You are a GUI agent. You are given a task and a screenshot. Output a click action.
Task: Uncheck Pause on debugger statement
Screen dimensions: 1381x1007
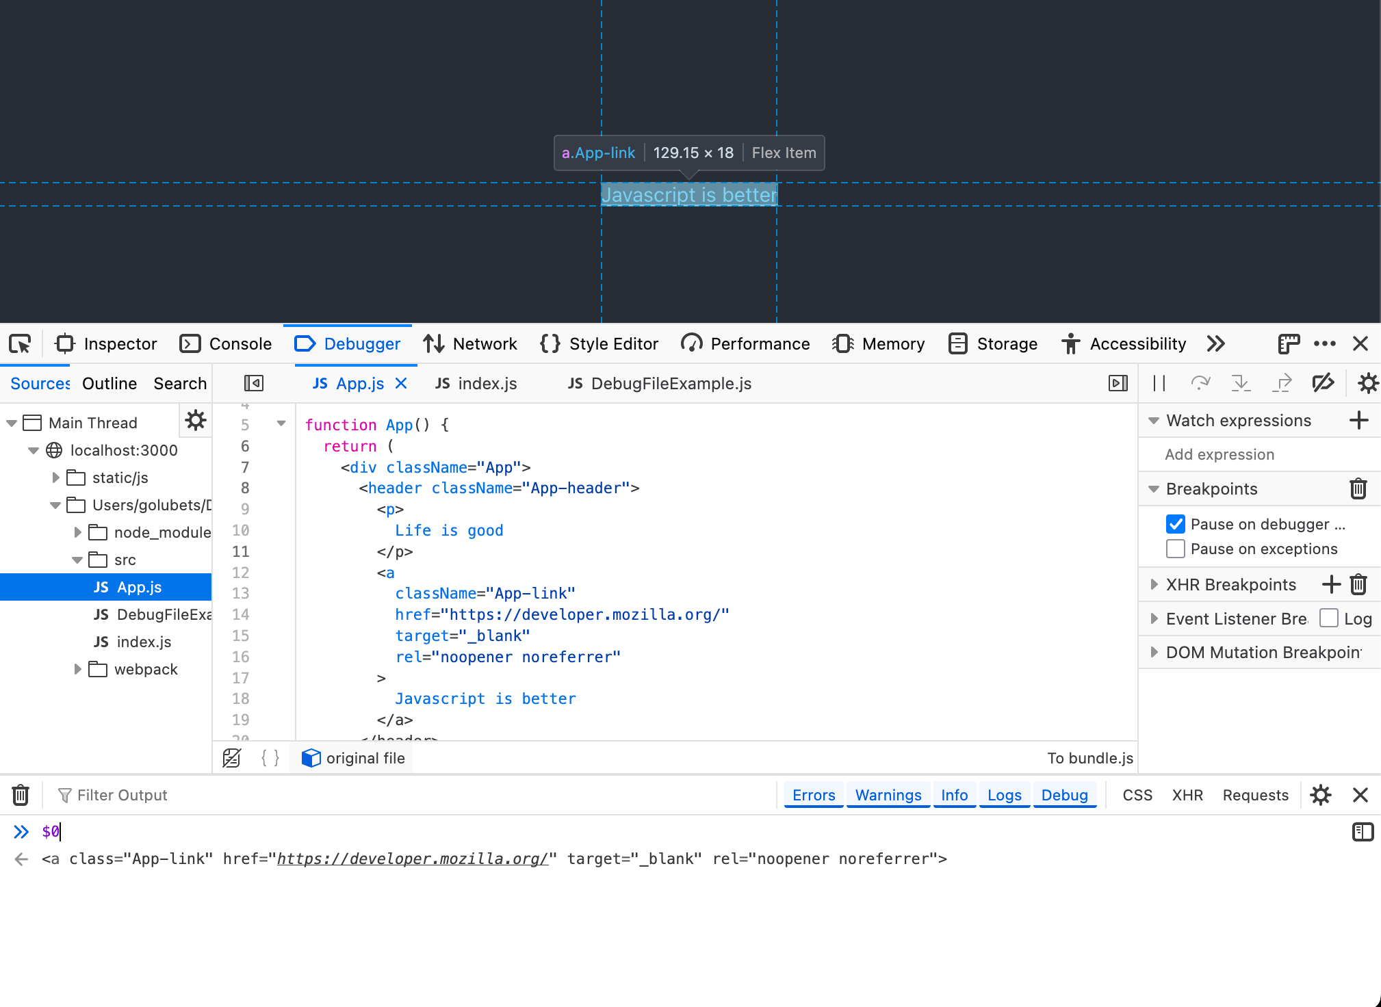coord(1176,524)
